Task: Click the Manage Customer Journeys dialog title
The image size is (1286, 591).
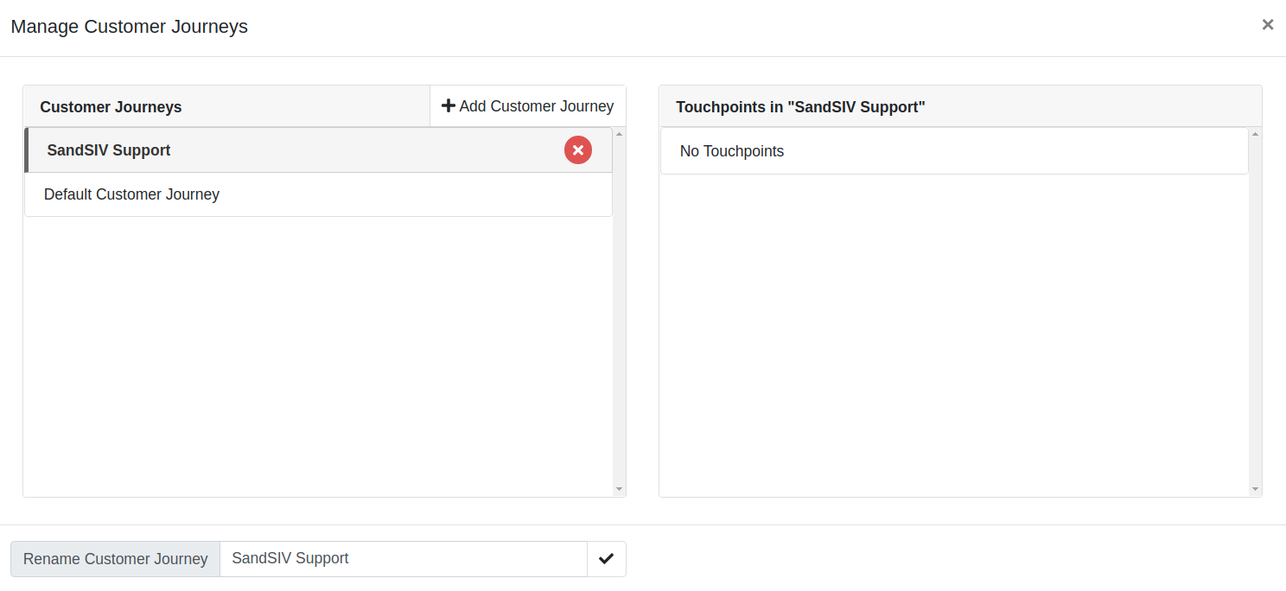Action: (130, 27)
